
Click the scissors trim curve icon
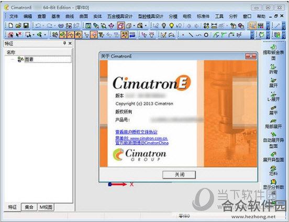click(x=239, y=35)
